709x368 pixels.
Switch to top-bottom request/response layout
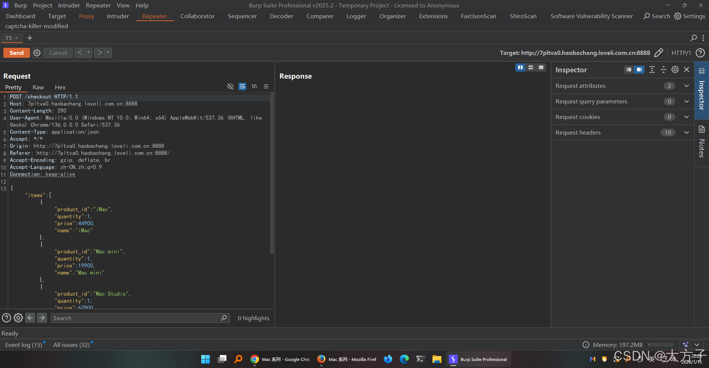pyautogui.click(x=531, y=67)
